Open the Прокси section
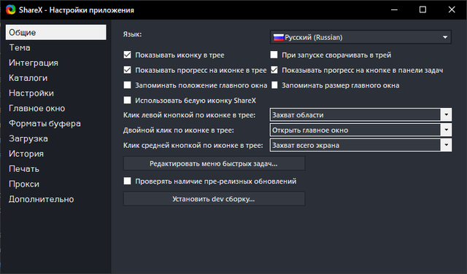The image size is (467, 274). tap(24, 184)
